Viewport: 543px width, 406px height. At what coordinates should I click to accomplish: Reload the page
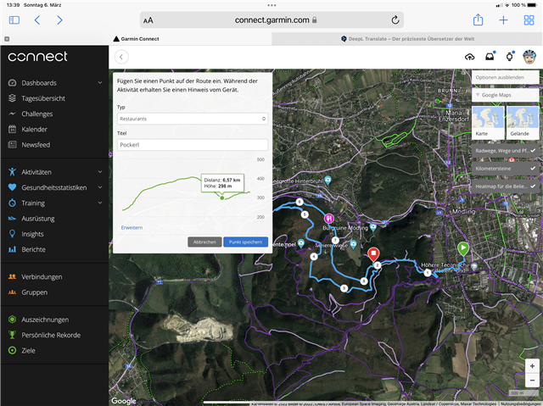pos(395,20)
